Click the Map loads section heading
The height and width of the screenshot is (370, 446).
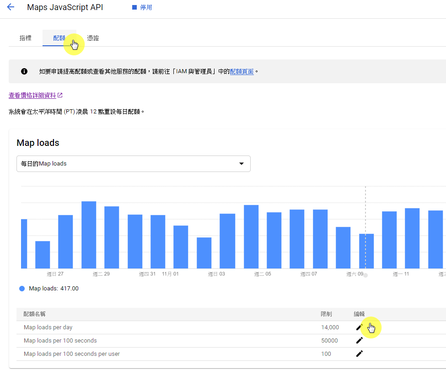click(38, 143)
